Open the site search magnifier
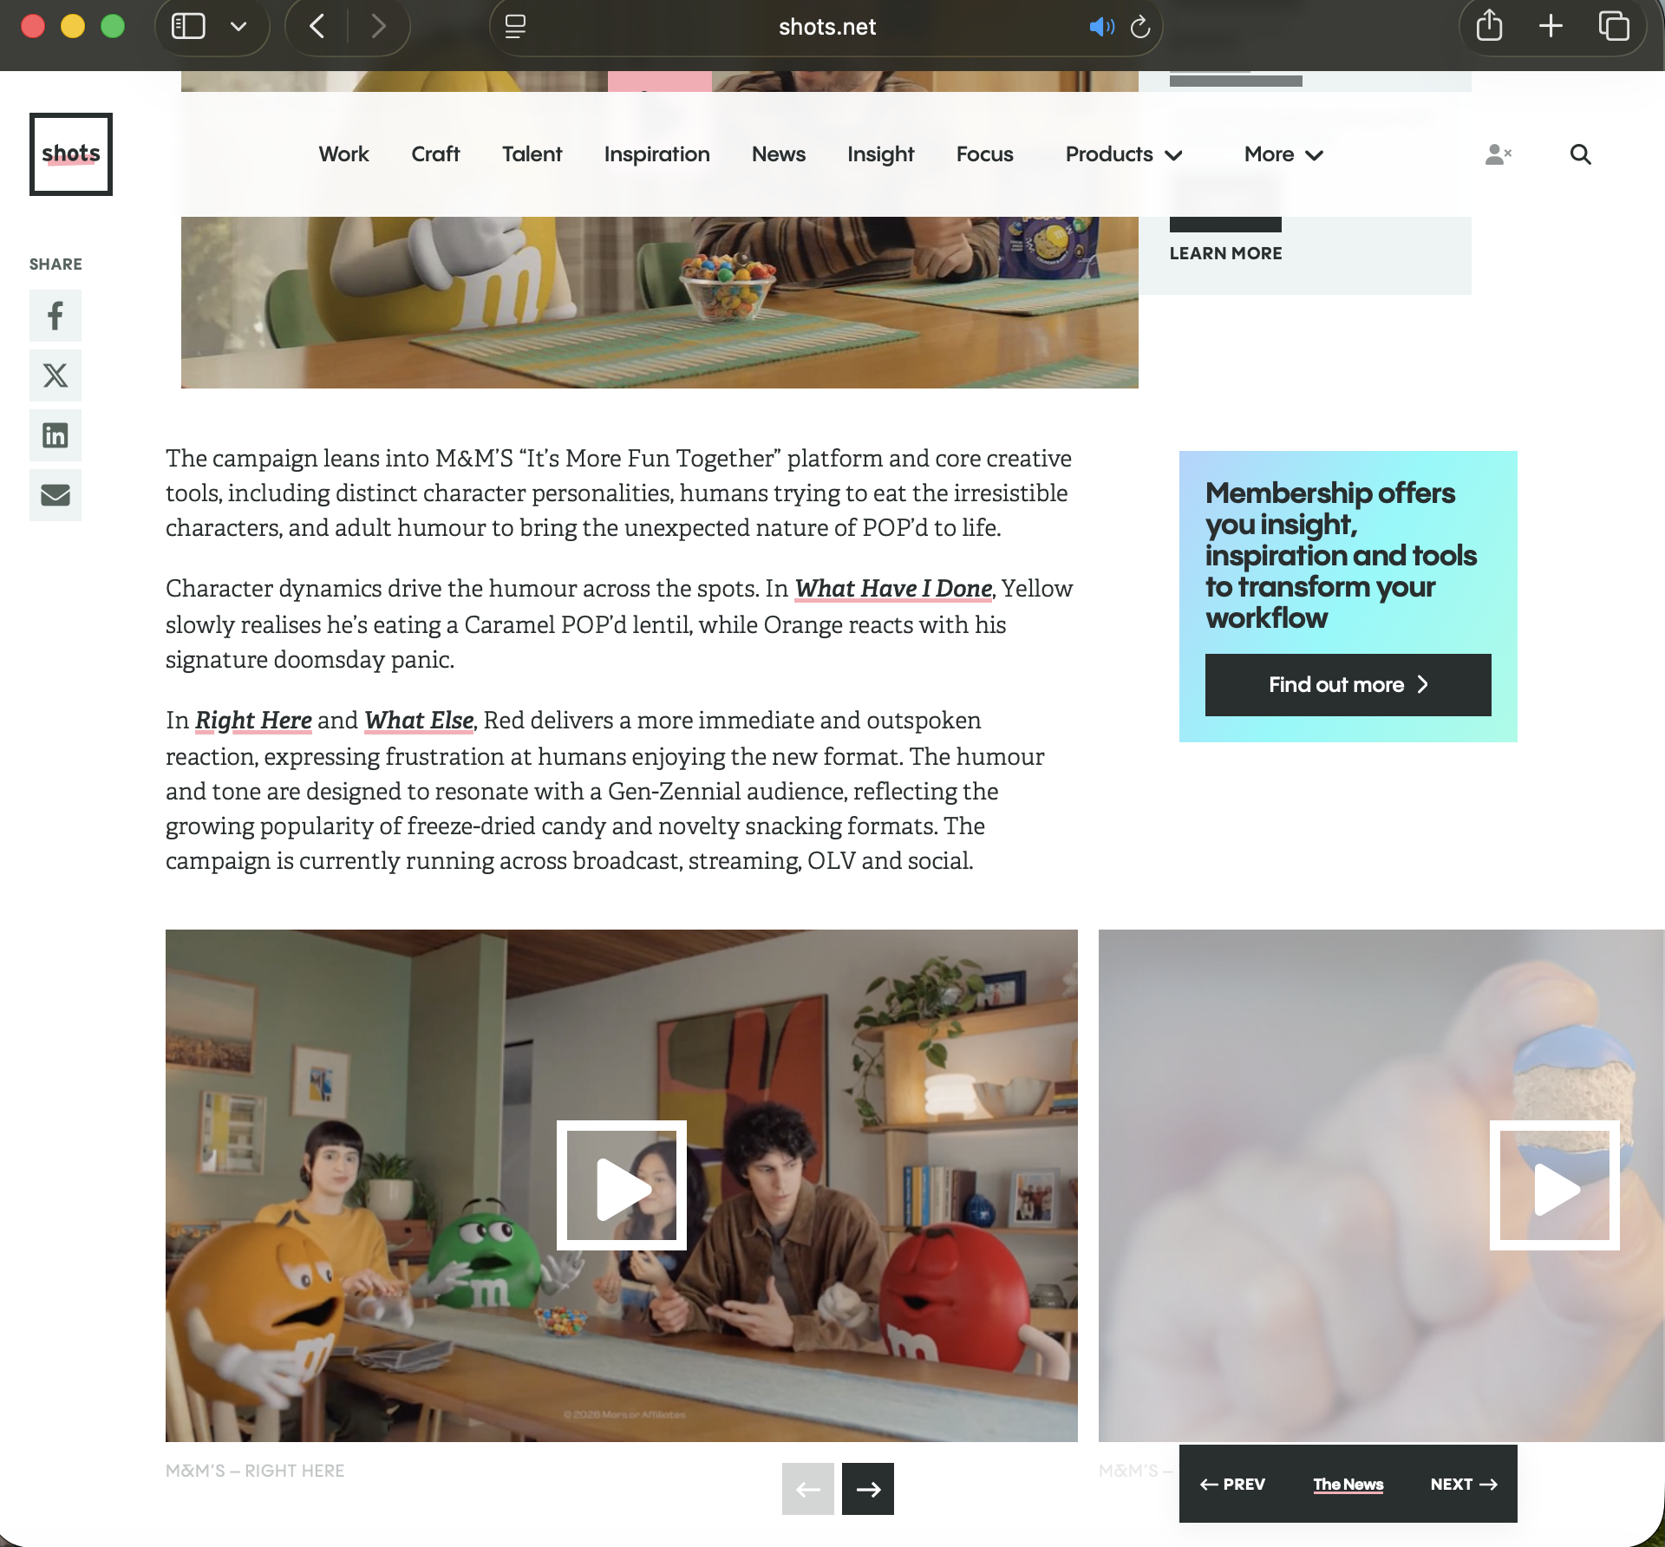The image size is (1665, 1547). [1580, 154]
